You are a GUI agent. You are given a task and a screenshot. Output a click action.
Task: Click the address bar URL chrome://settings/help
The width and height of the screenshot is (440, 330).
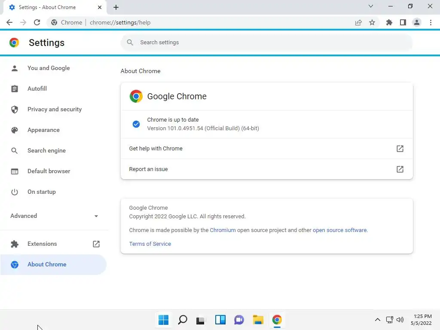pos(120,22)
